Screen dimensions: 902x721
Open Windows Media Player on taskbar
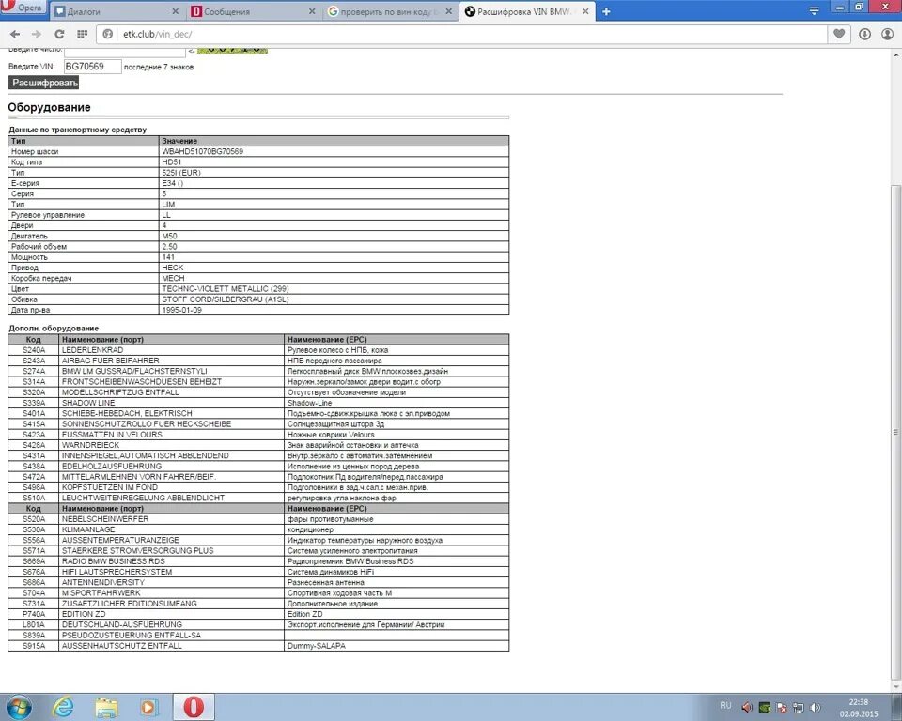pyautogui.click(x=148, y=707)
